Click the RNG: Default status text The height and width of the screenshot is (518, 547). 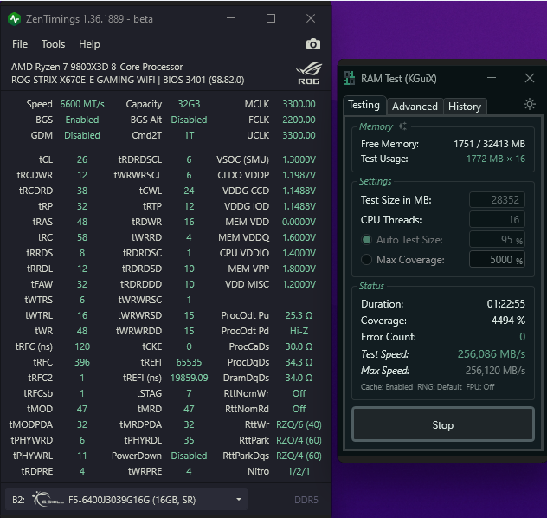click(x=439, y=386)
